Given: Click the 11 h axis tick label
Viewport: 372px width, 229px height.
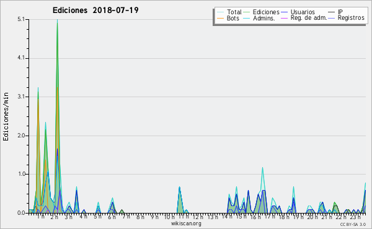Looking at the screenshot, I should pyautogui.click(x=184, y=217).
